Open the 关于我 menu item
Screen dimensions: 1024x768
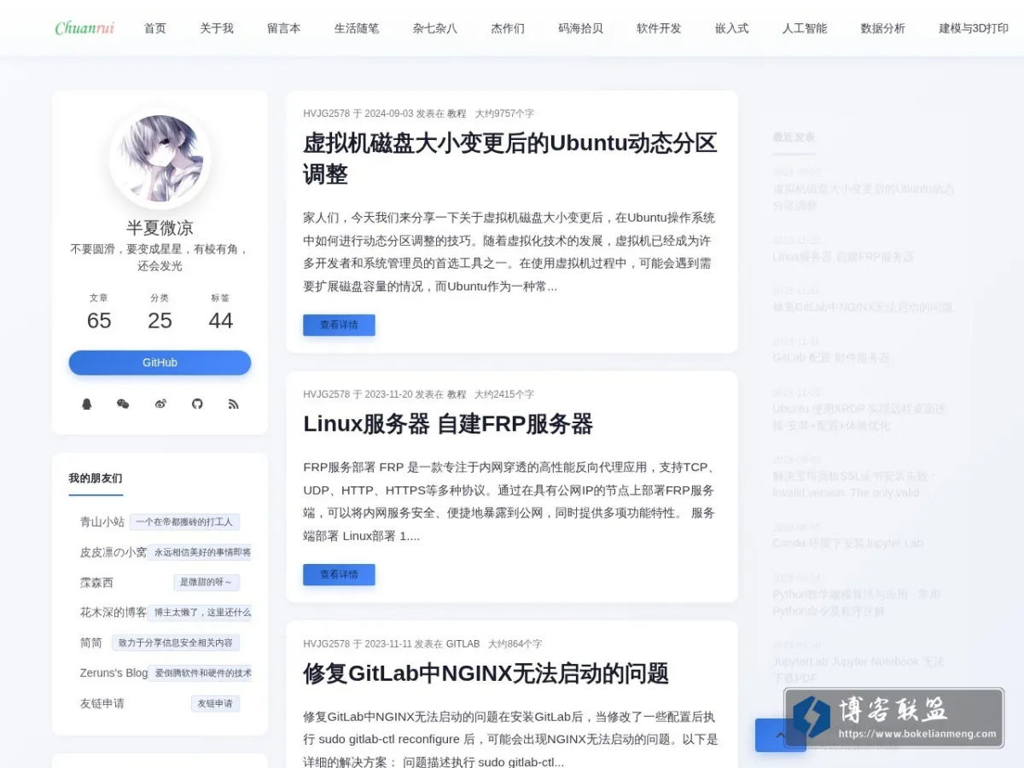pos(217,28)
